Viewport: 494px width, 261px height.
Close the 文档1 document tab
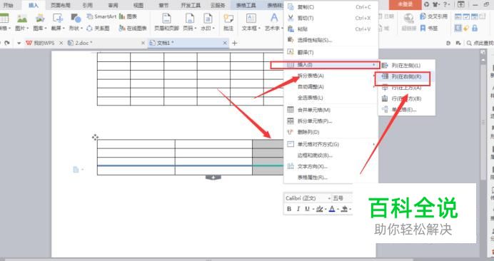225,43
